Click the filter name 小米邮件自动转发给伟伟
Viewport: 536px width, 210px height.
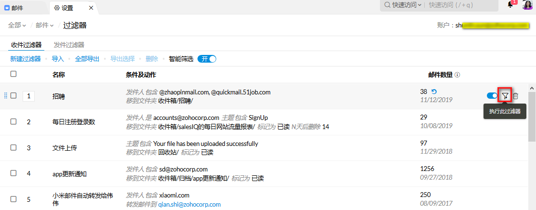click(x=82, y=199)
